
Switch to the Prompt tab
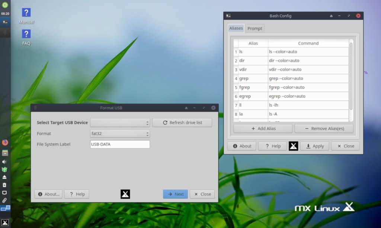254,28
